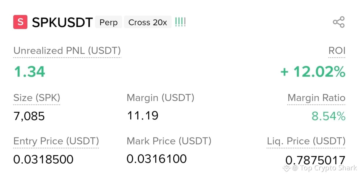Tap the Margin (USDT) label

point(161,98)
